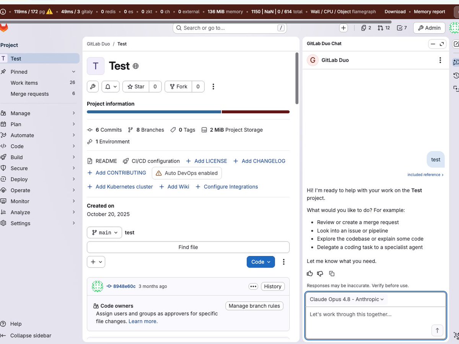Open assigned issues counter showing 2
Screen dimensions: 459x344
(x=366, y=28)
